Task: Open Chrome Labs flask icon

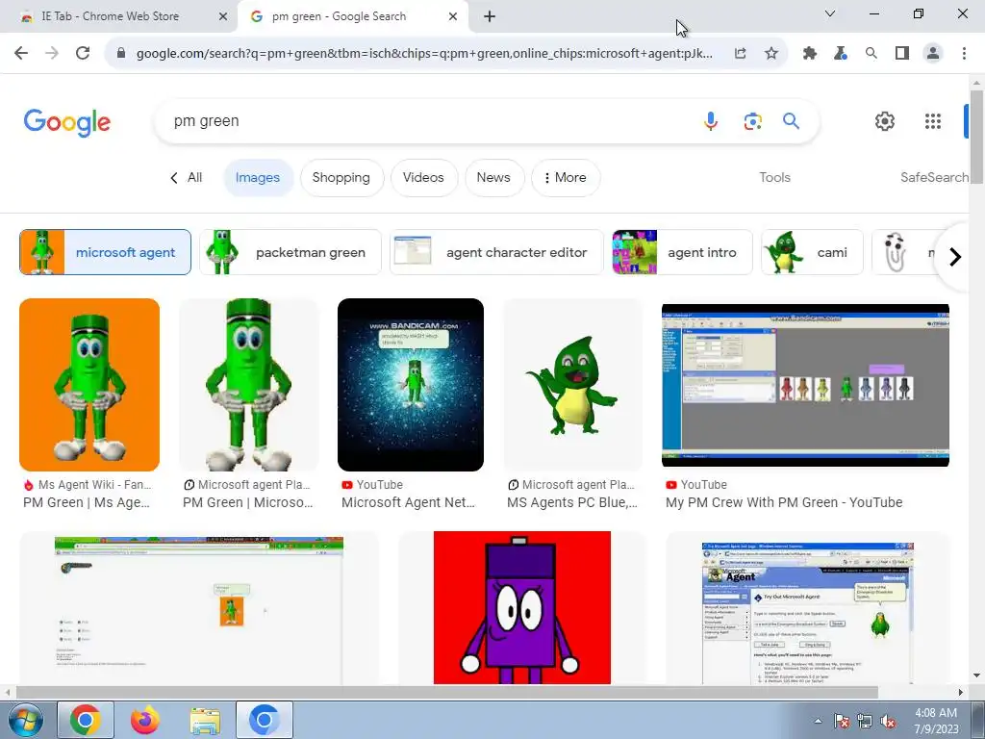Action: 841,54
